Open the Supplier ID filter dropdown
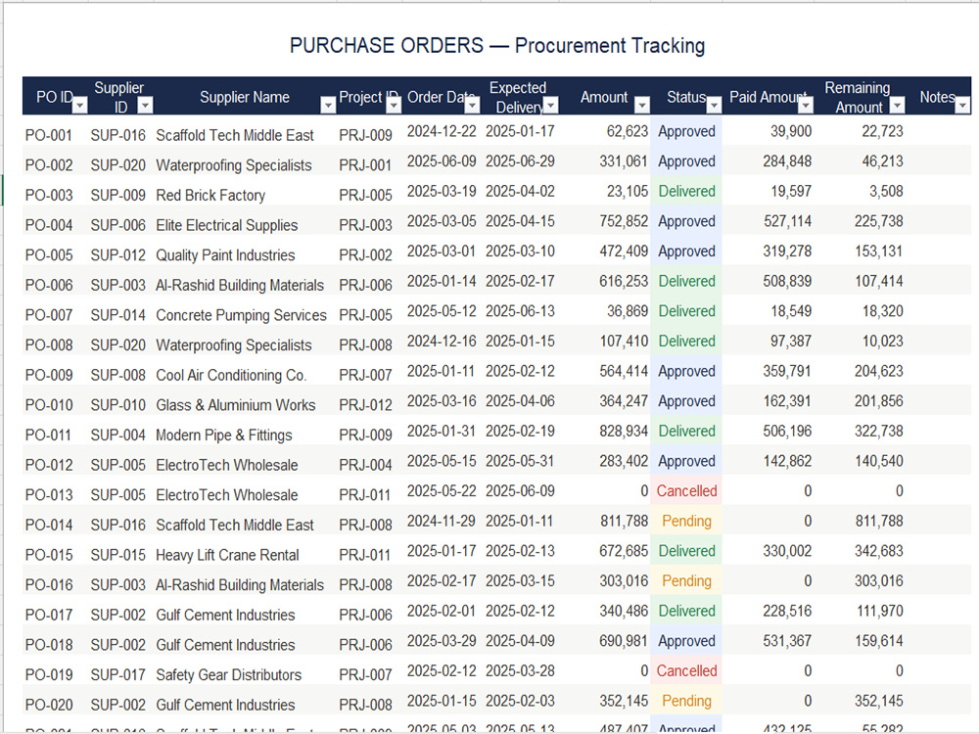The width and height of the screenshot is (979, 734). [145, 106]
